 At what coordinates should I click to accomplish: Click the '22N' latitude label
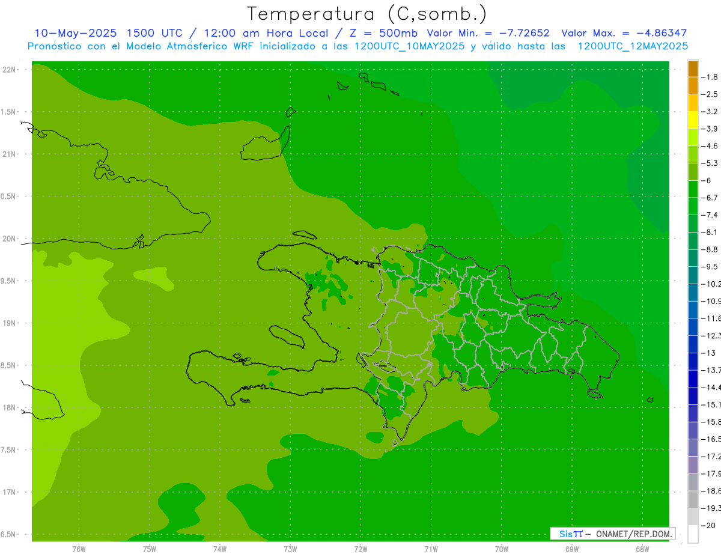click(10, 69)
